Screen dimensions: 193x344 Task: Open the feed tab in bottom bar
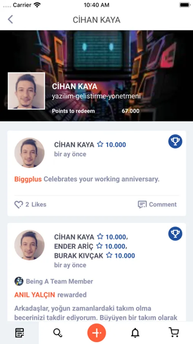point(19,333)
